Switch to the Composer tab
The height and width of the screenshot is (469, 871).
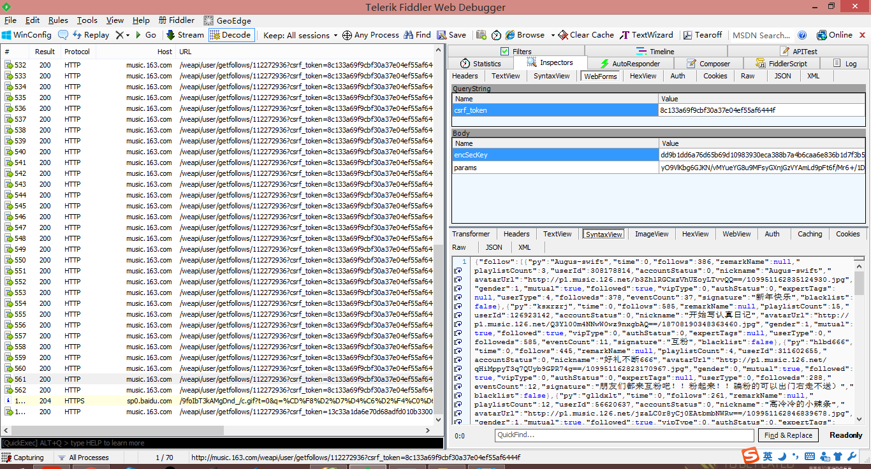click(708, 64)
